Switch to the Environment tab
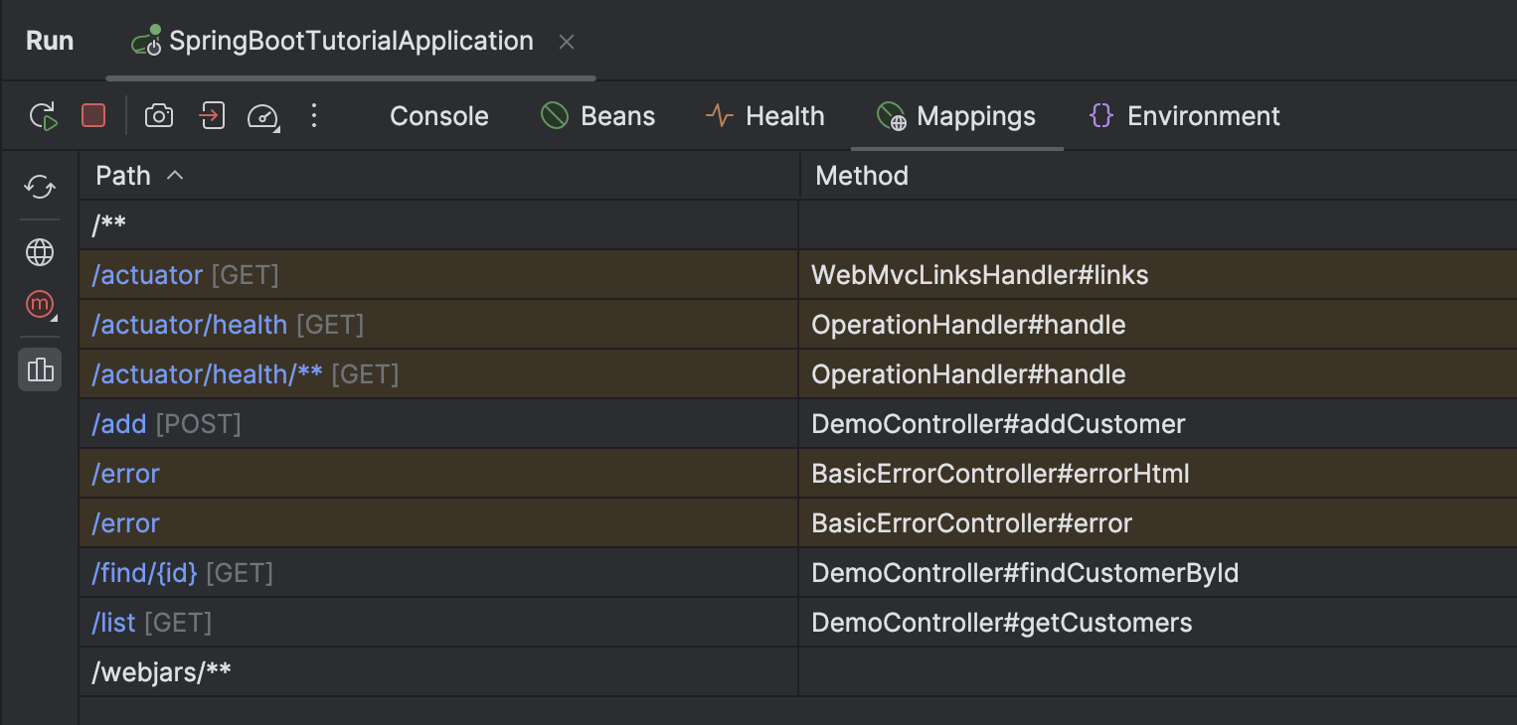The width and height of the screenshot is (1517, 725). coord(1183,115)
